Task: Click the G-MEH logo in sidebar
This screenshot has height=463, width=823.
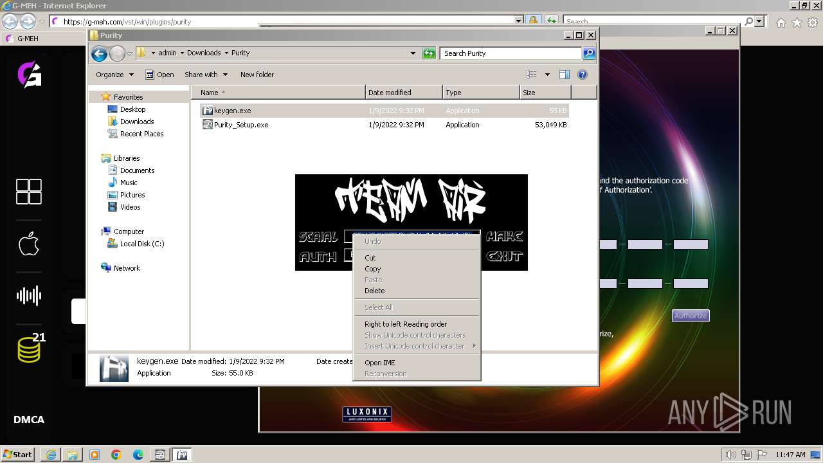Action: tap(29, 75)
